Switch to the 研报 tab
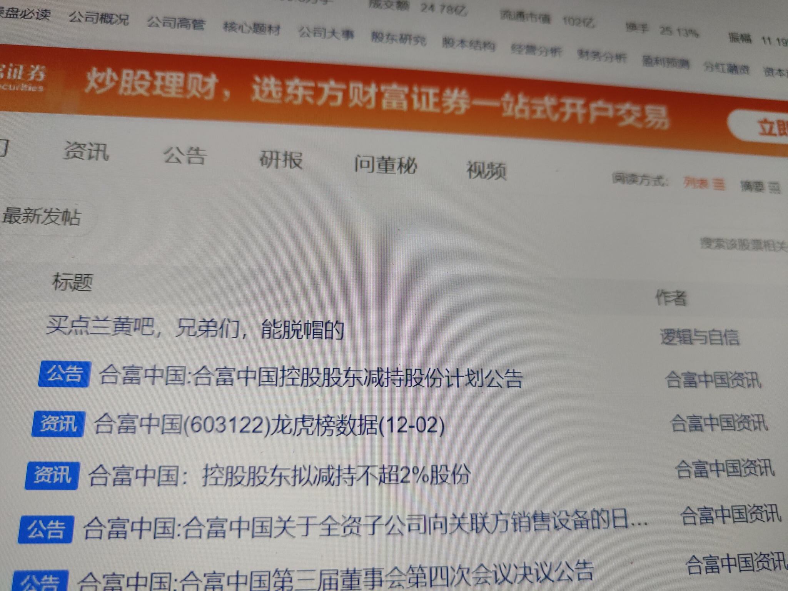 tap(281, 160)
